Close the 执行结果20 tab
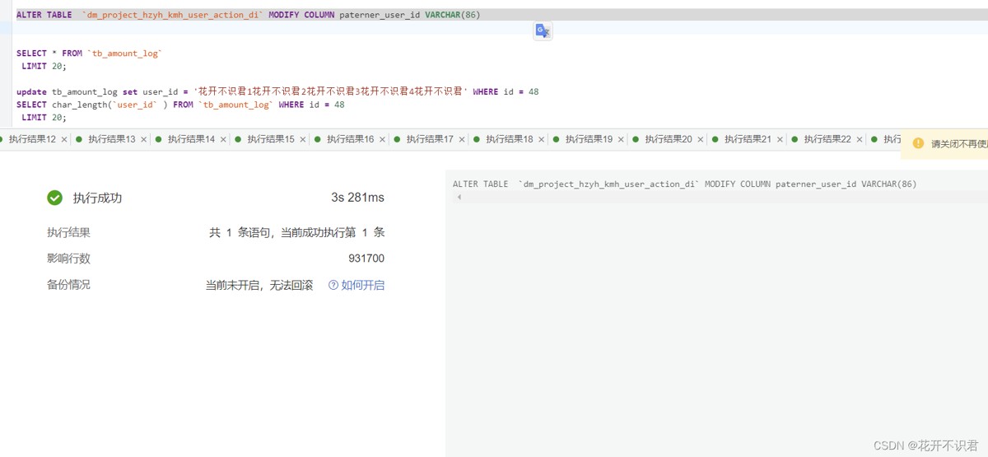This screenshot has width=988, height=457. click(x=701, y=140)
